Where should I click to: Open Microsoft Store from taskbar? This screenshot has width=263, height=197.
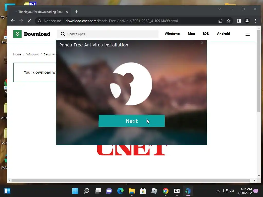[143, 191]
